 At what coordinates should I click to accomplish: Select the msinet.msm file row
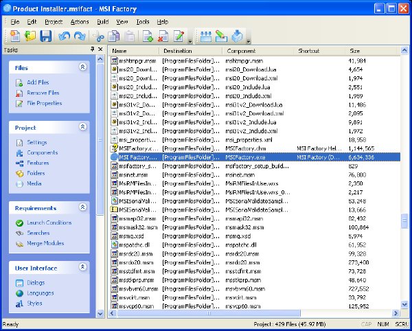[x=254, y=175]
